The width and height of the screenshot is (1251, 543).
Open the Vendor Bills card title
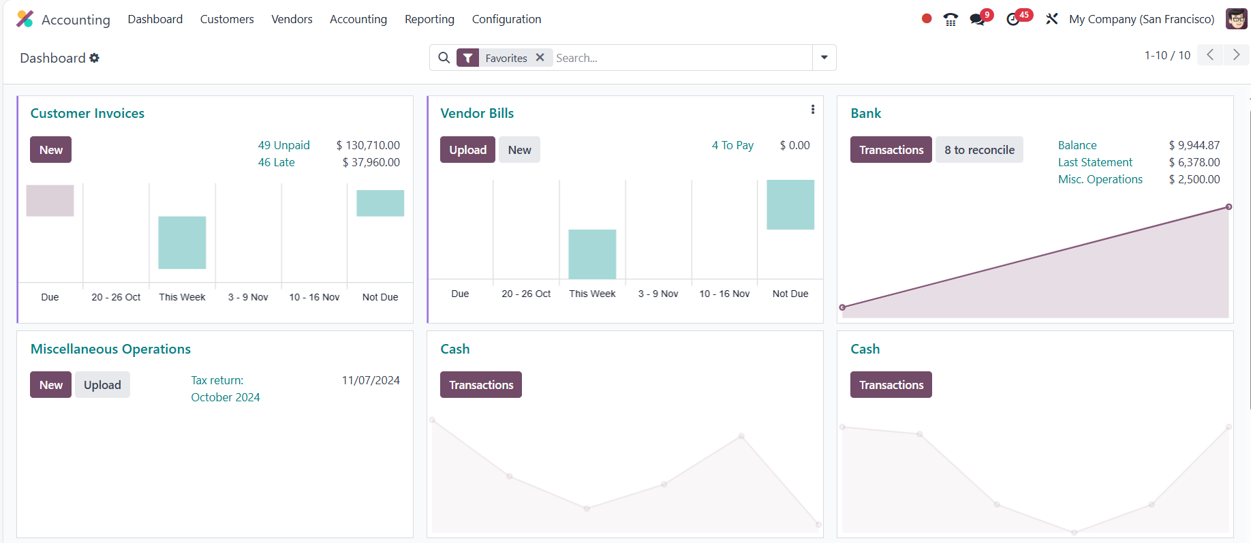(477, 113)
